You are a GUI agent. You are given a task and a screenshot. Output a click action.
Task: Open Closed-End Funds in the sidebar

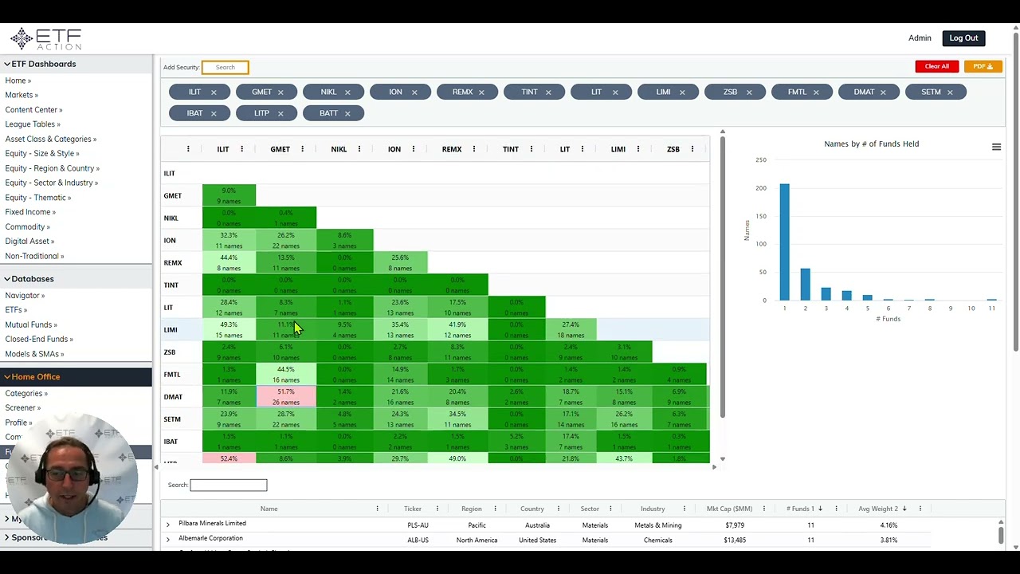pyautogui.click(x=39, y=340)
